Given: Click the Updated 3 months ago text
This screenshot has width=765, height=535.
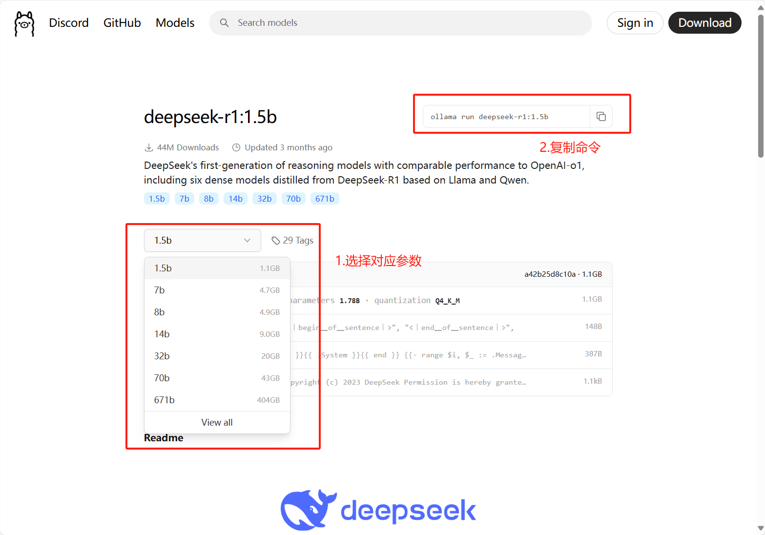Looking at the screenshot, I should pyautogui.click(x=289, y=147).
